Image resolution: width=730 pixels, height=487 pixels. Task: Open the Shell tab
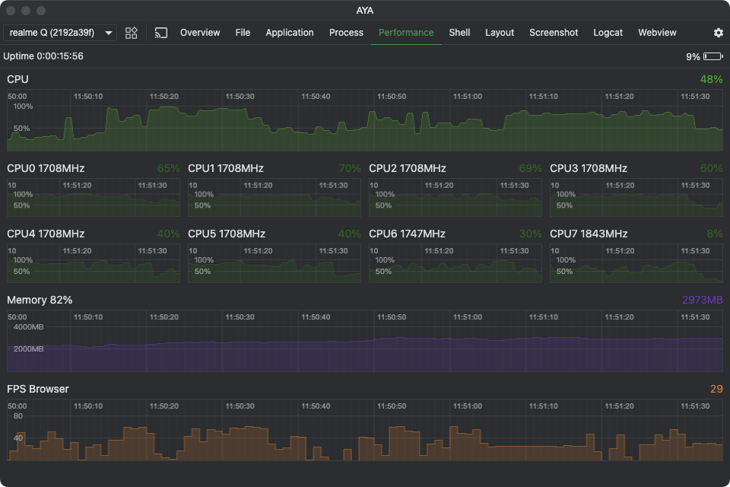click(x=459, y=33)
